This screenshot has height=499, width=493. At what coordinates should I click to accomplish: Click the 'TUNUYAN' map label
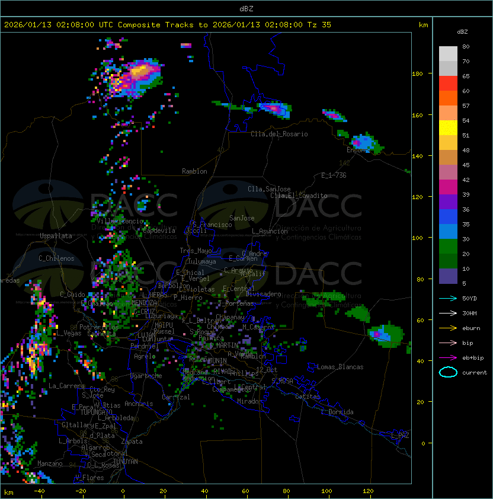coord(126,462)
